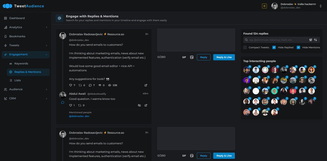
Task: Open filter sliders icon in search bar
Action: point(311,40)
